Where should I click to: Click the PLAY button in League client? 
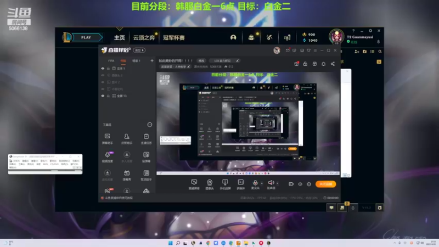coord(87,37)
